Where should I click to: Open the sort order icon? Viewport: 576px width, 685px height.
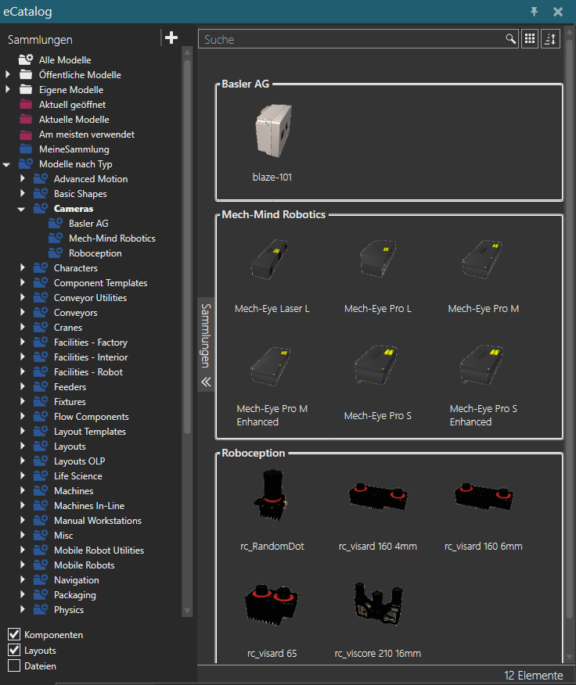[x=551, y=39]
